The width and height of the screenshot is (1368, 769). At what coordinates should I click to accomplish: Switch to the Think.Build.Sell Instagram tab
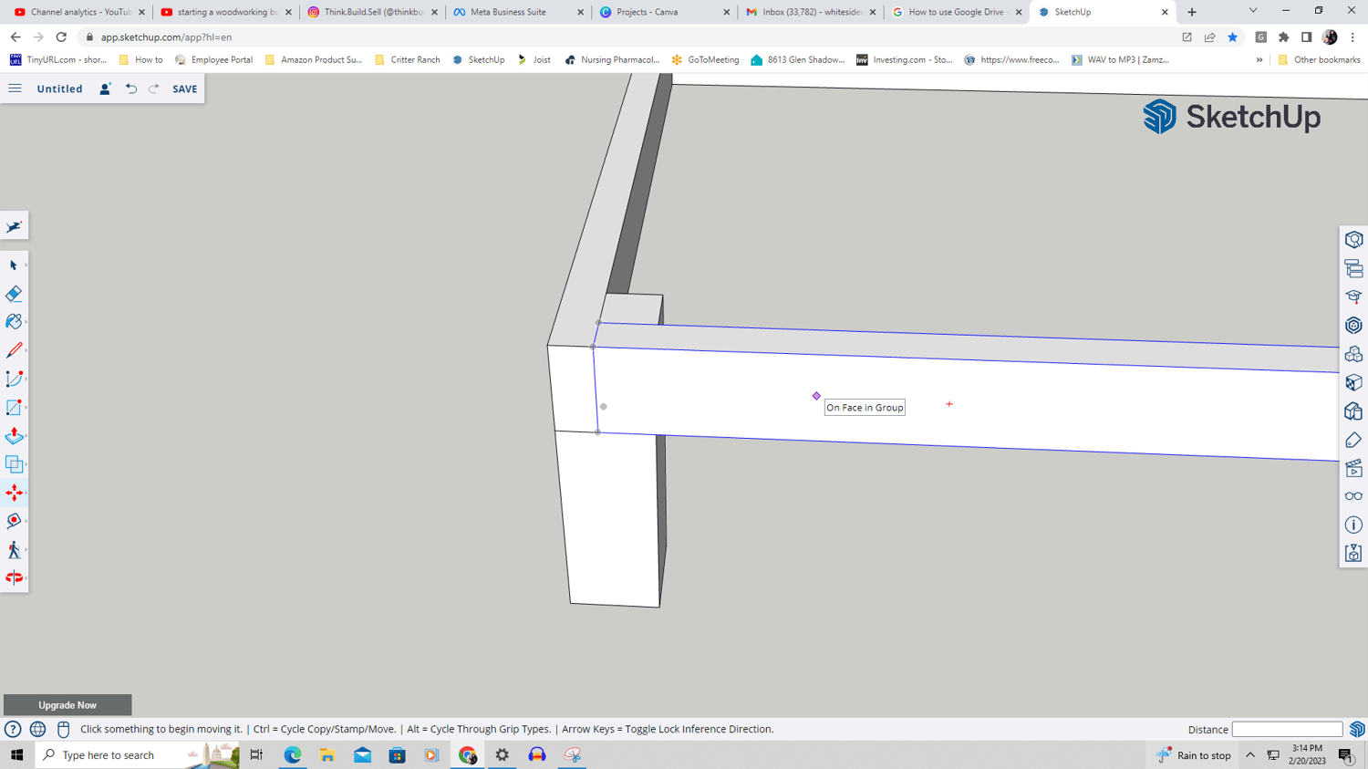372,12
